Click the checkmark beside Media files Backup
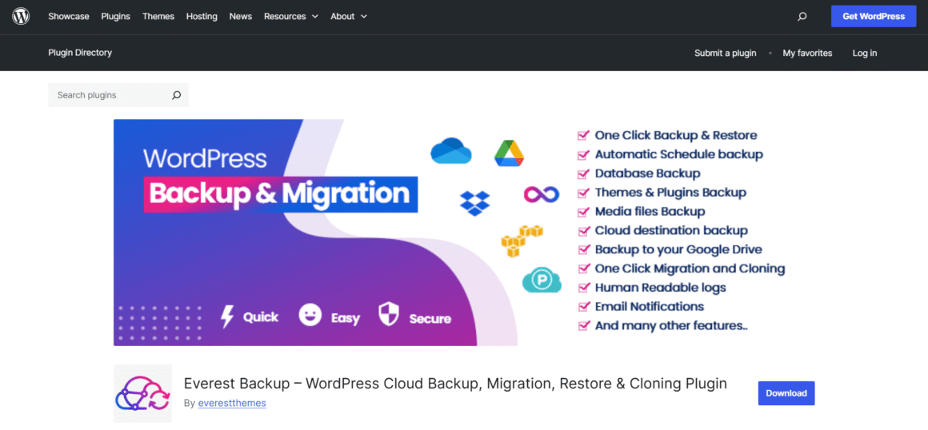This screenshot has height=430, width=928. (x=583, y=211)
